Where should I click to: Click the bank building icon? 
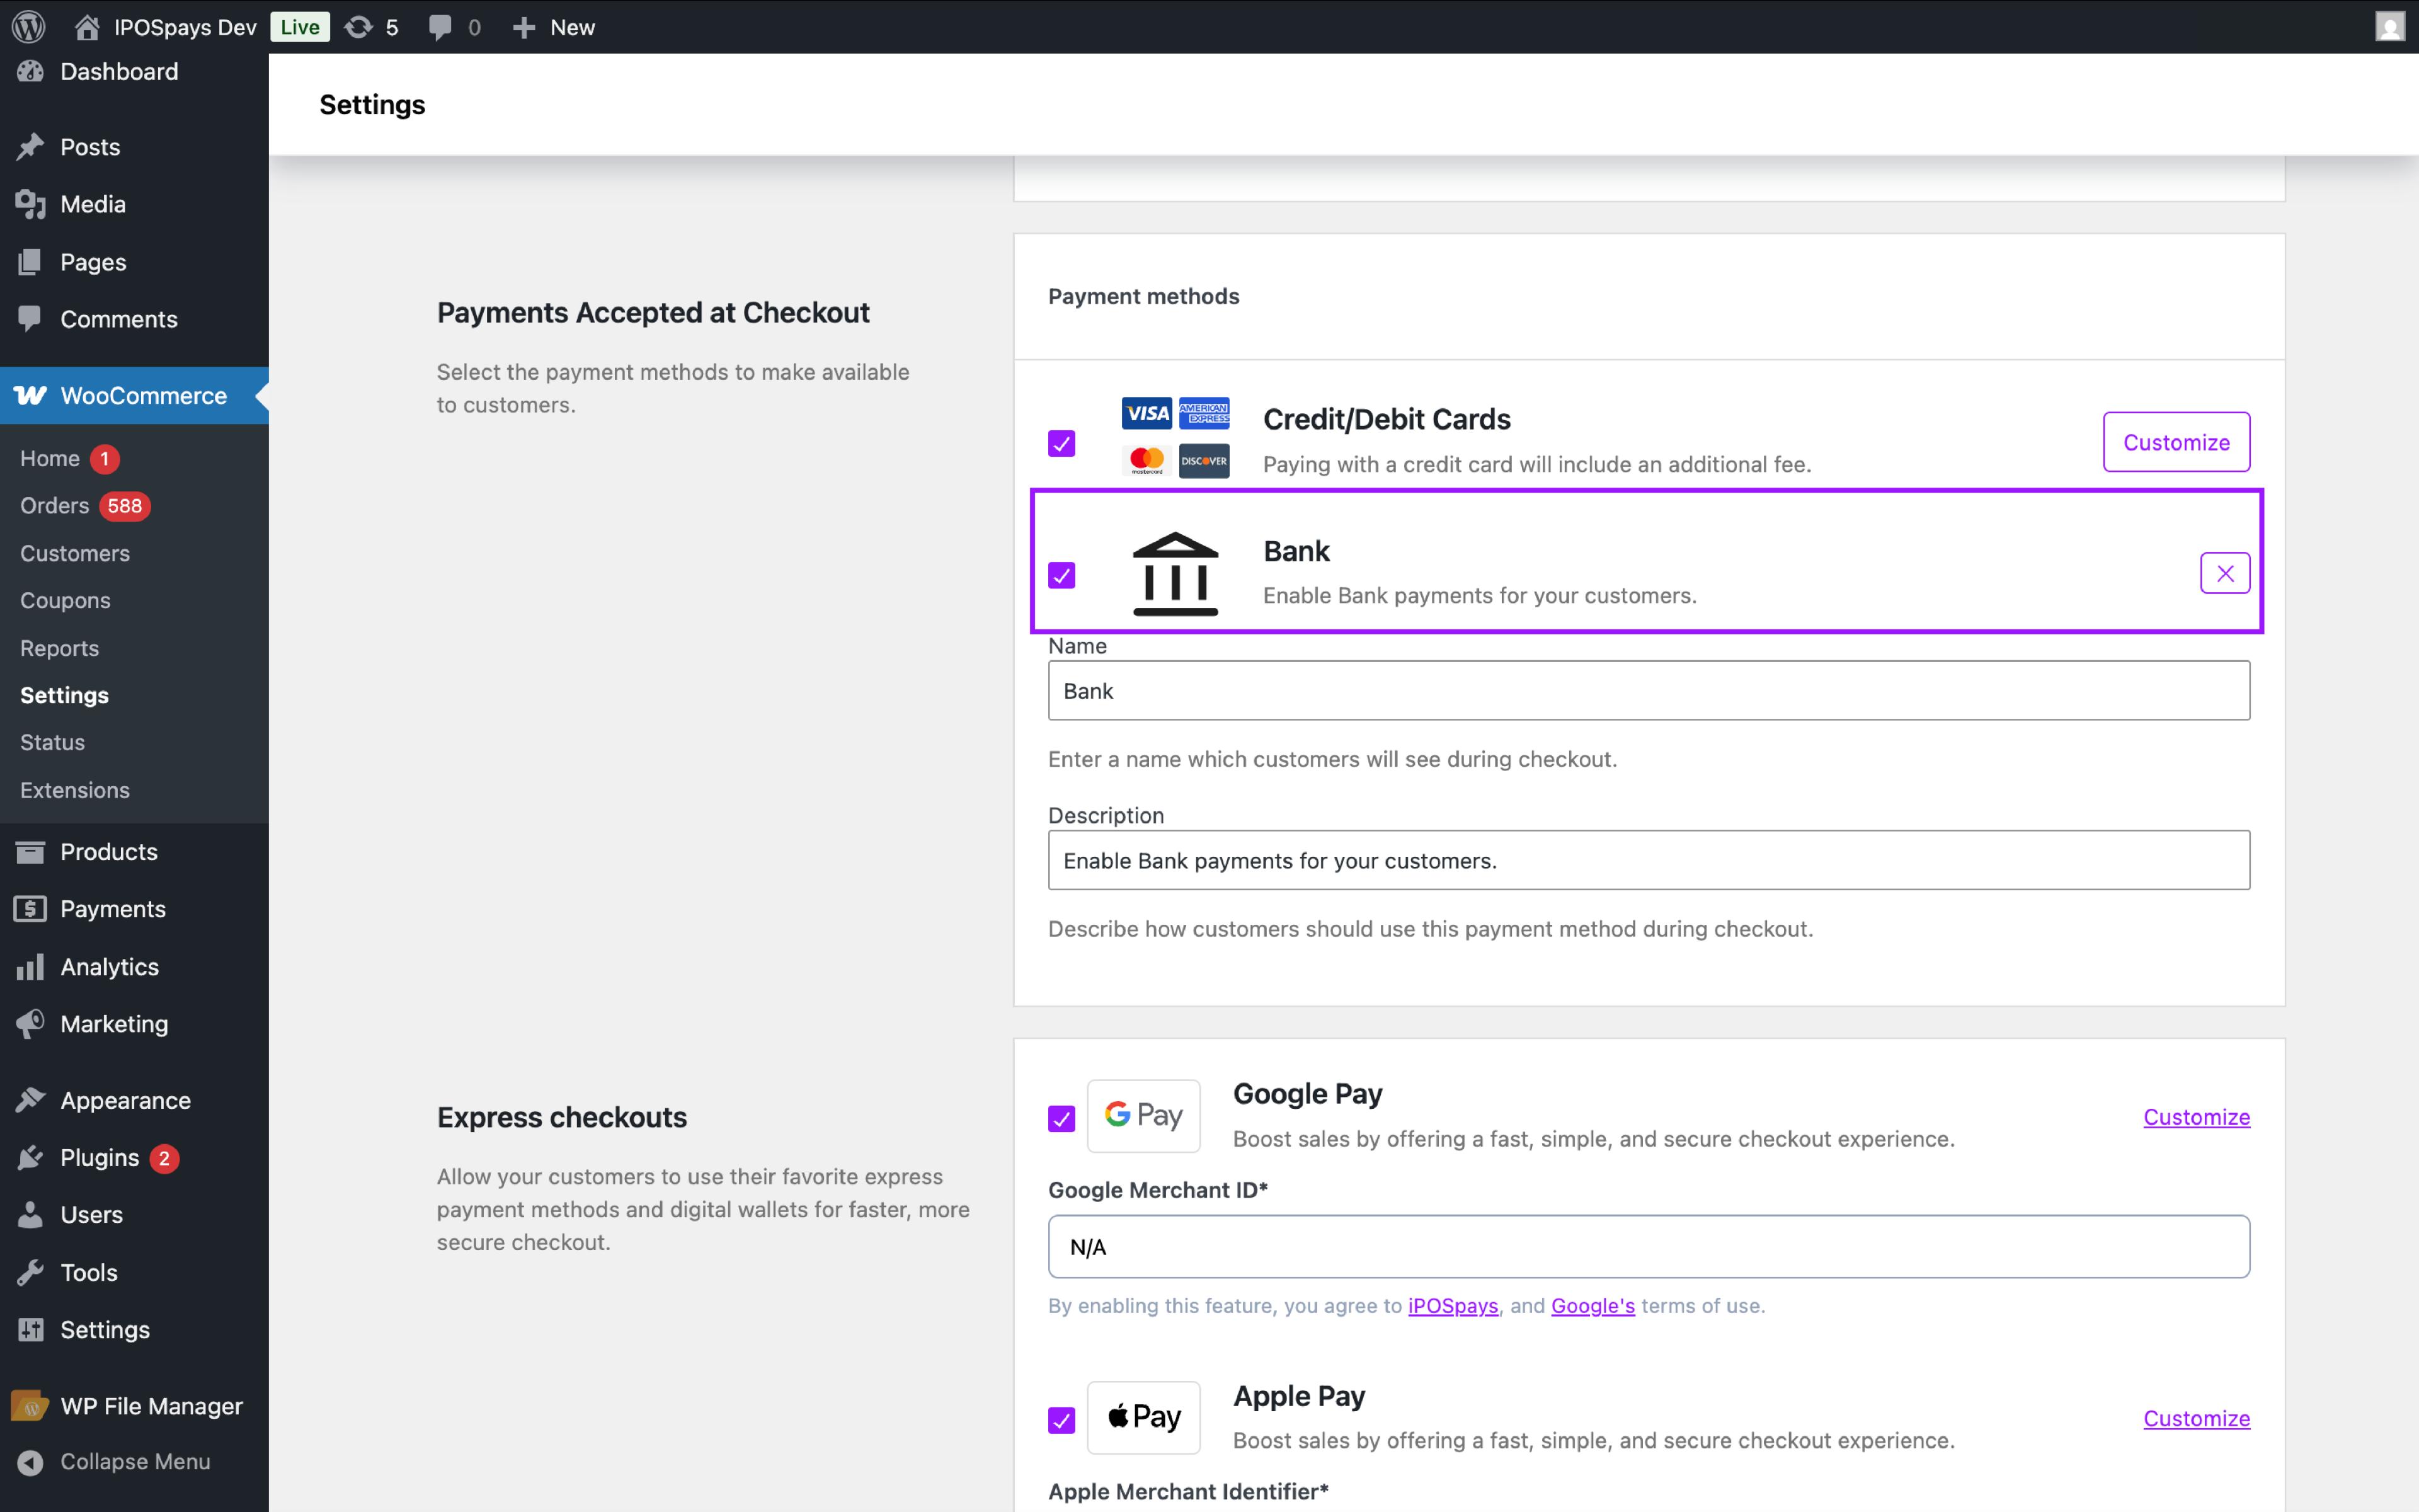[x=1175, y=574]
